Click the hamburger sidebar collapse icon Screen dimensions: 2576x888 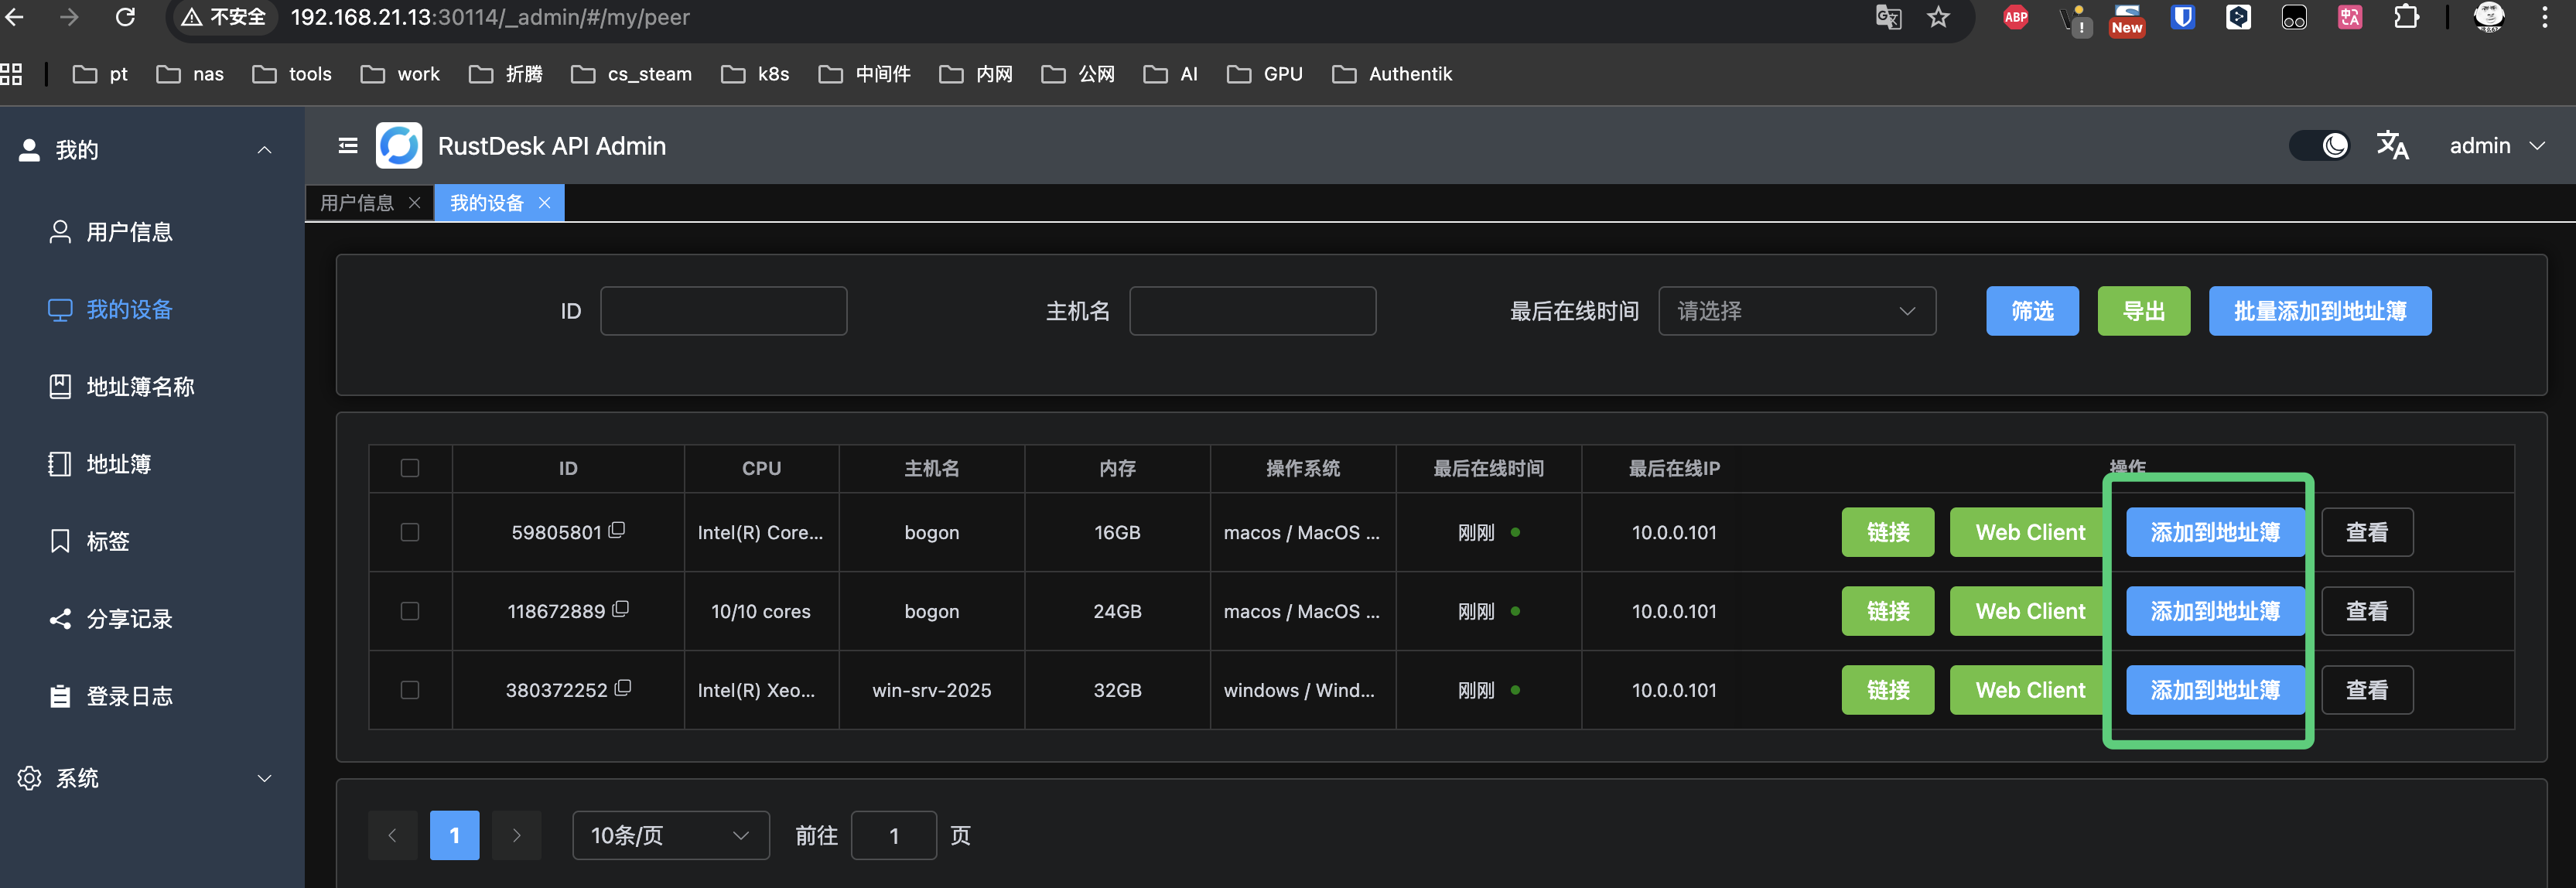click(346, 146)
